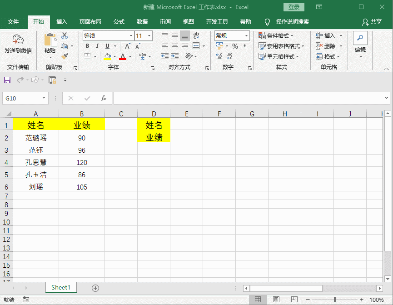393x305 pixels.
Task: Toggle Bold formatting
Action: pos(87,46)
